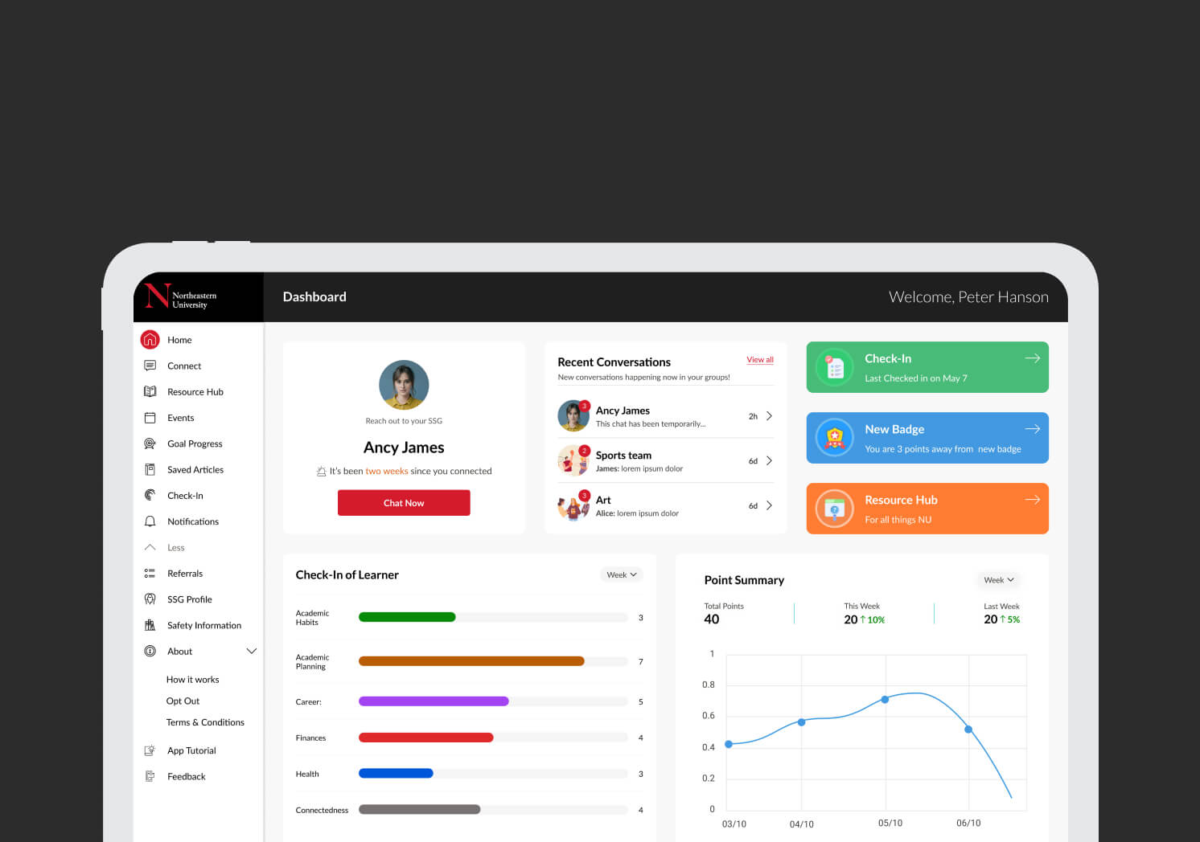Screen dimensions: 1200x842
Task: Collapse the About submenu chevron
Action: pyautogui.click(x=252, y=651)
